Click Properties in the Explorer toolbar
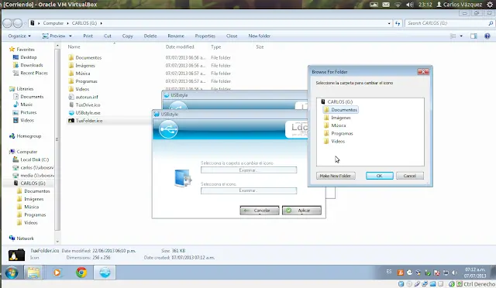Viewport: 496px width, 288px height. pos(205,36)
